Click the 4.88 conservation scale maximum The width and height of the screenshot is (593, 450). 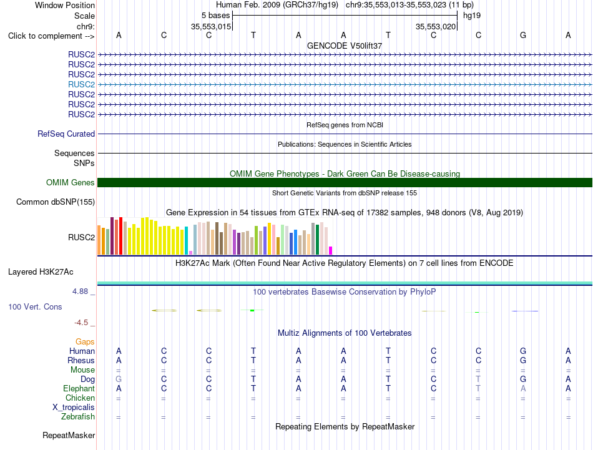pos(80,291)
